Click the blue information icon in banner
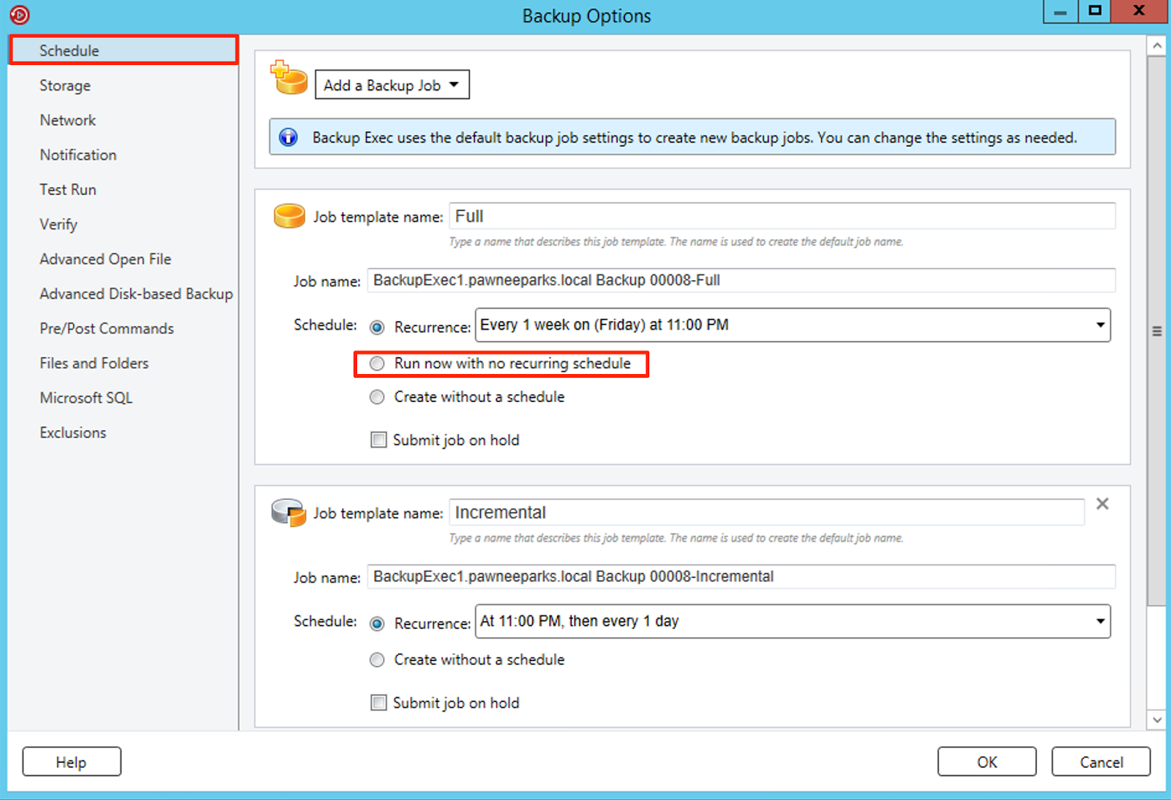 click(x=288, y=137)
